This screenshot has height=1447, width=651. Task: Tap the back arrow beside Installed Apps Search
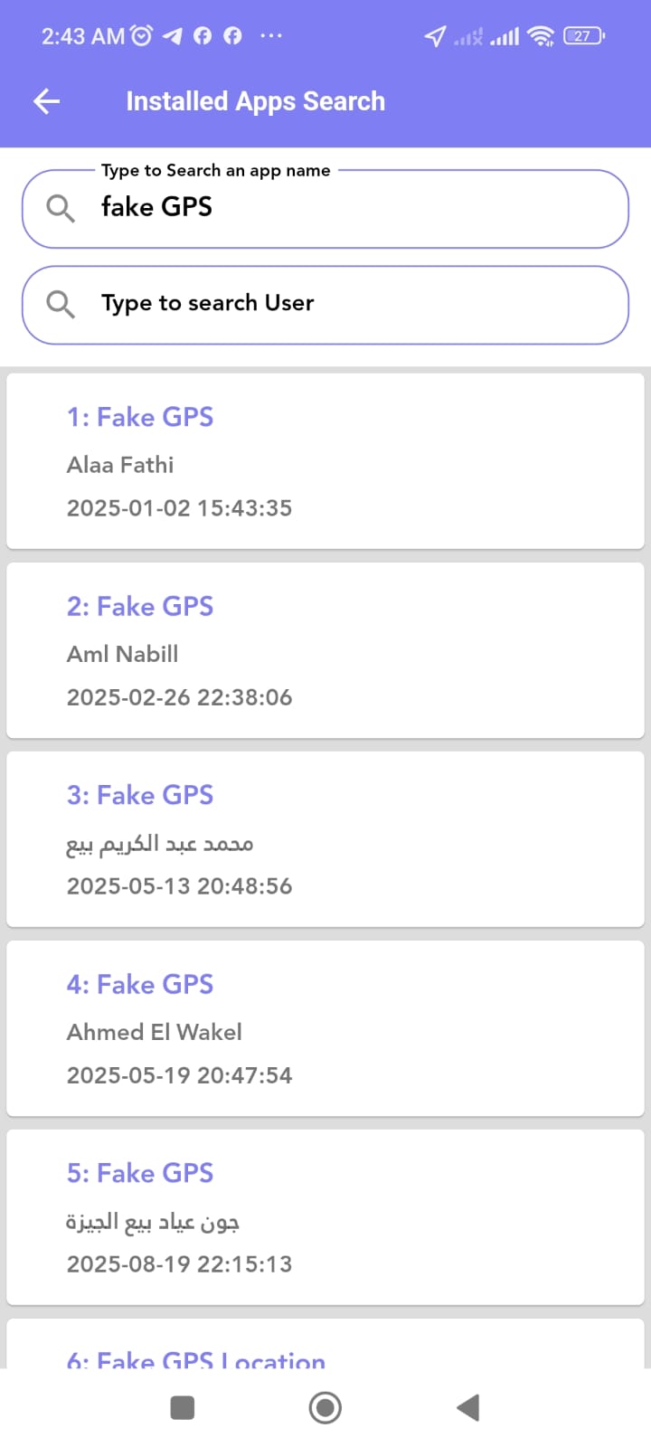pyautogui.click(x=45, y=101)
